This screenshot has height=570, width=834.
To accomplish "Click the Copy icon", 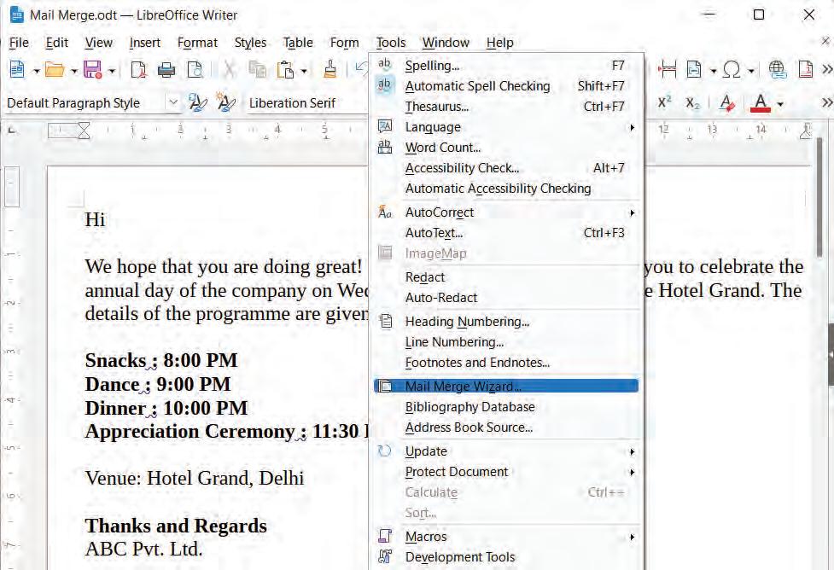I will tap(258, 70).
